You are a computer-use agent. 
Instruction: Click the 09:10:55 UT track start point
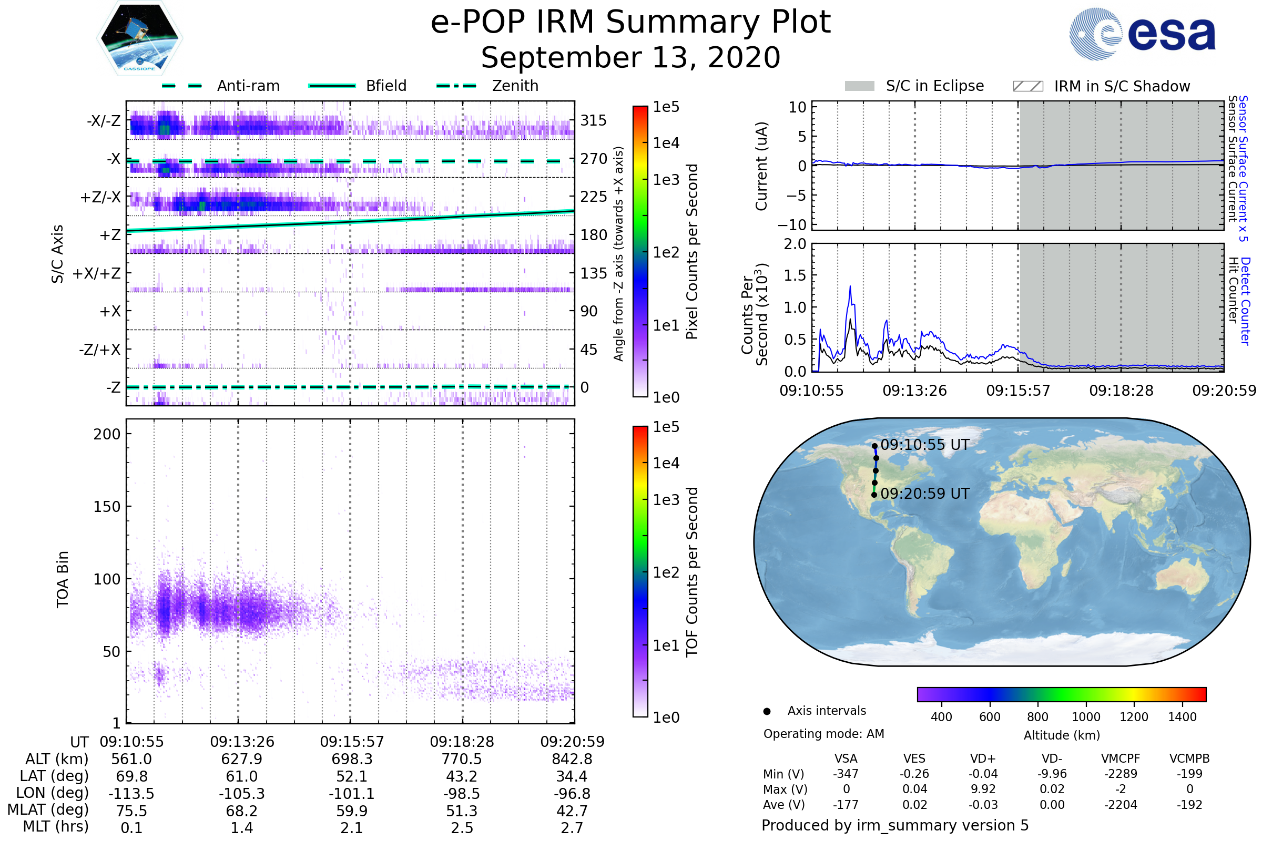(x=874, y=446)
